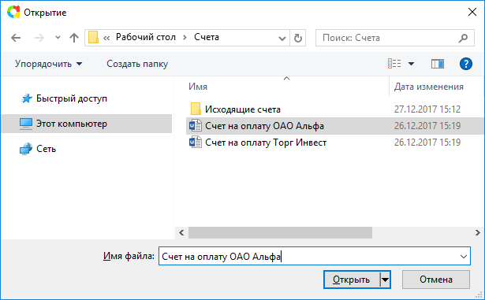This screenshot has width=485, height=300.
Task: Go back using the left arrow
Action: pos(16,38)
